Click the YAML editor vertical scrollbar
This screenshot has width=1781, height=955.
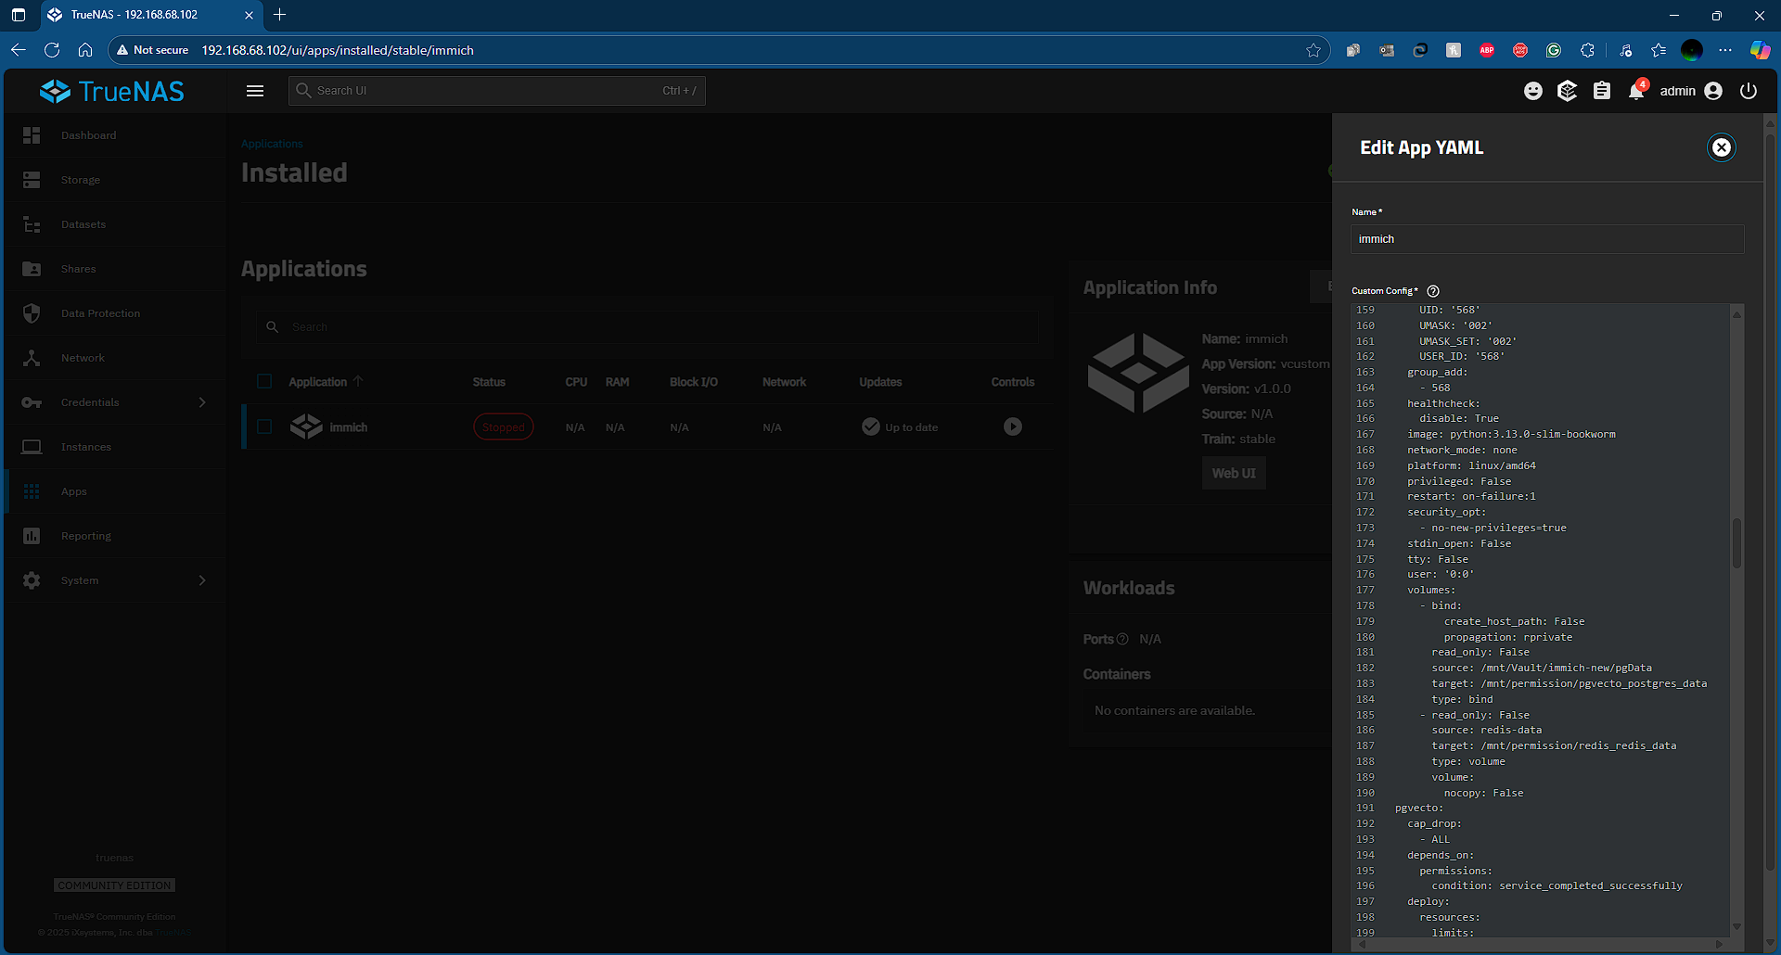[1736, 543]
